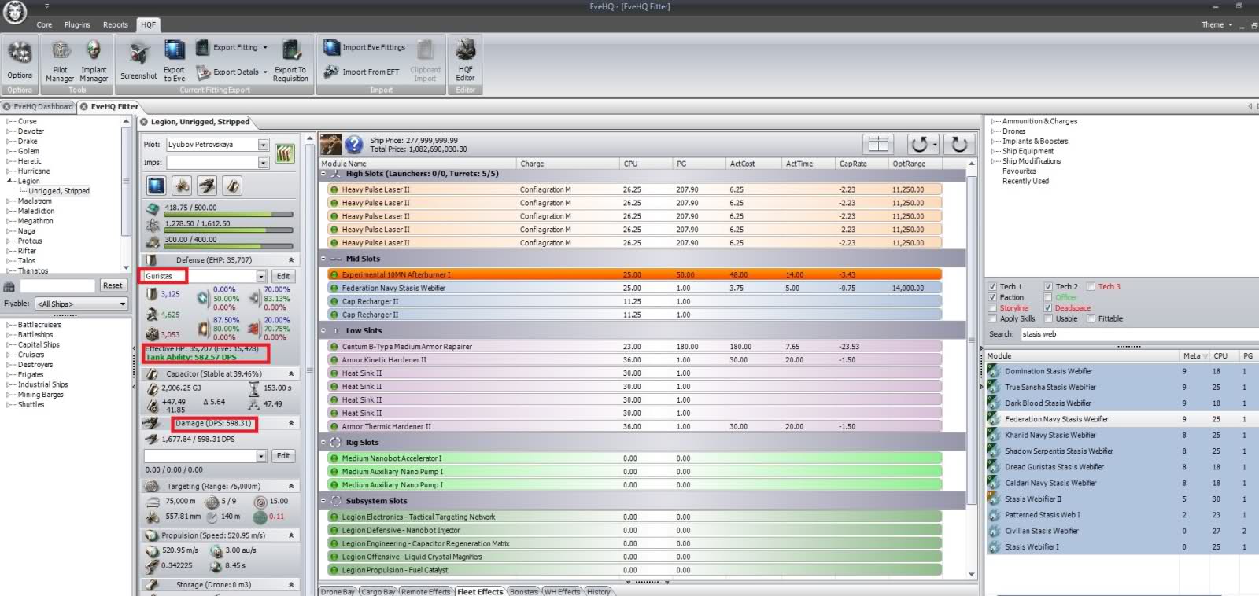Open the HQF Editor

pyautogui.click(x=465, y=60)
